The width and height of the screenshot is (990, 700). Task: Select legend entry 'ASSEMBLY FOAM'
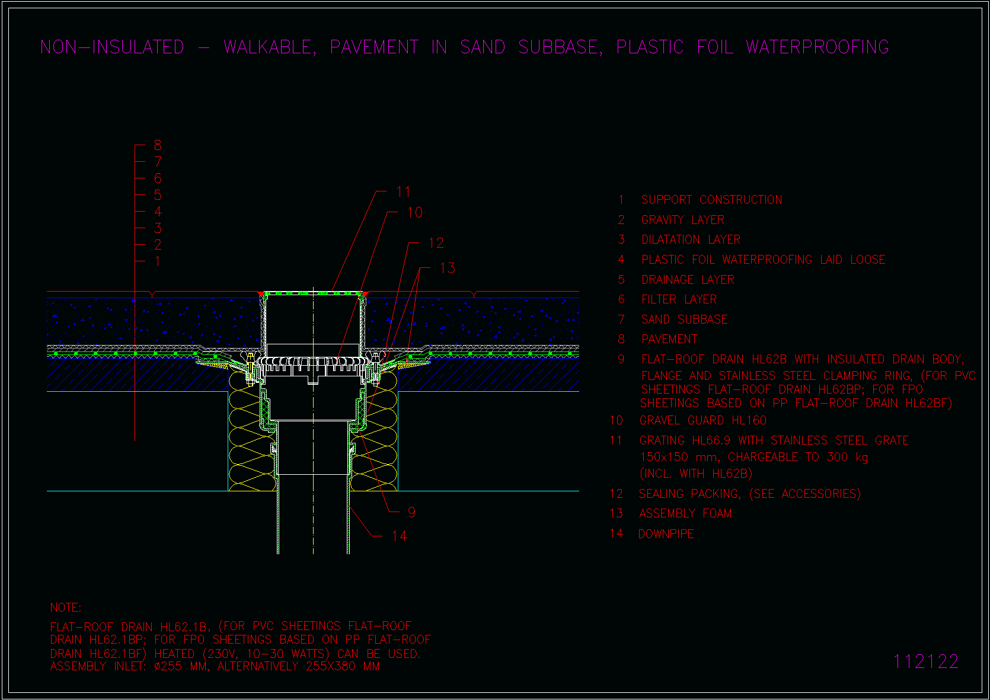coord(685,513)
